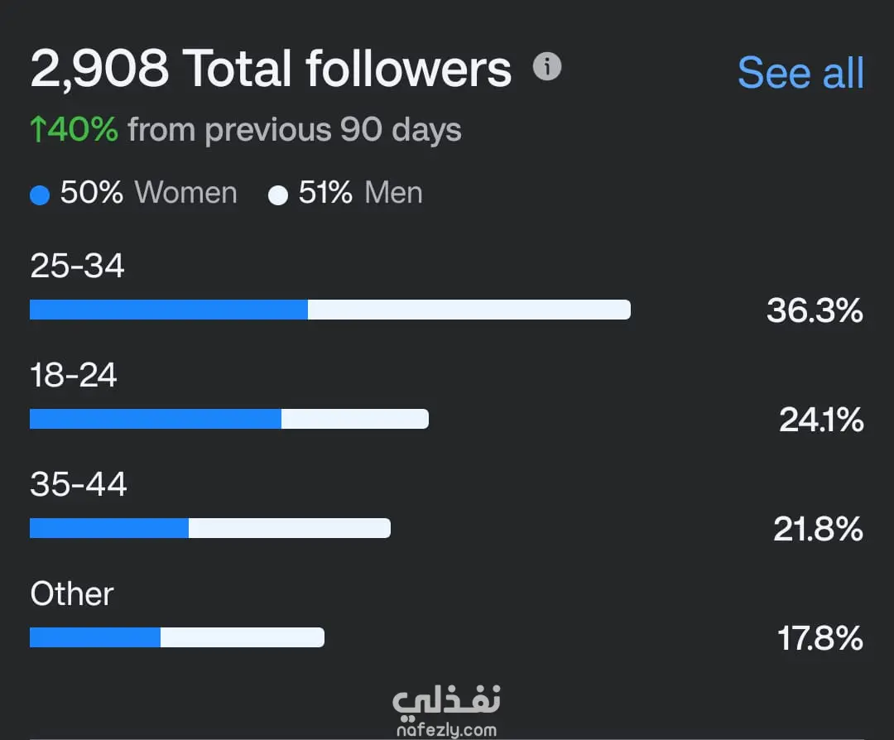Click the 36.3% value for 25-34
Viewport: 894px width, 740px height.
click(x=815, y=310)
